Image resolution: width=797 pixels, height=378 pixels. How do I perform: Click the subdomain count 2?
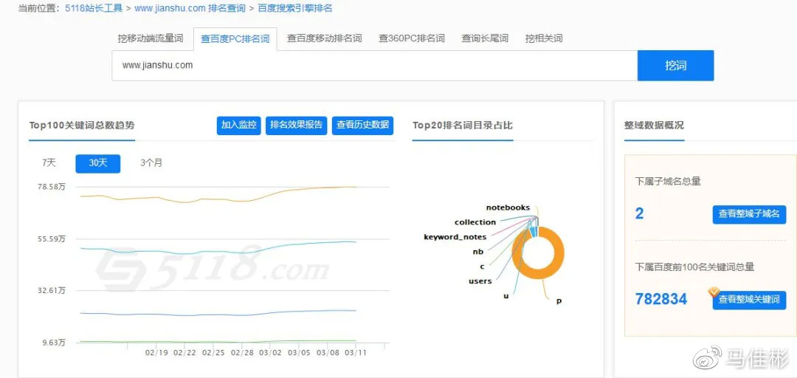click(x=639, y=213)
